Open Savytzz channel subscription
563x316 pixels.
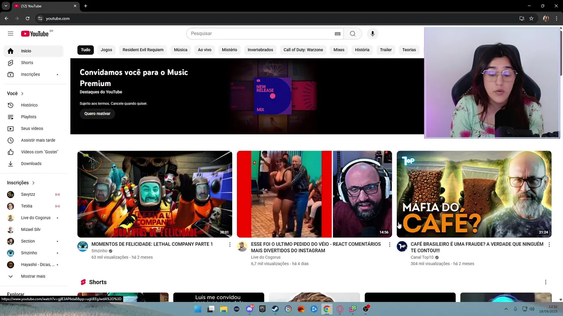click(33, 194)
